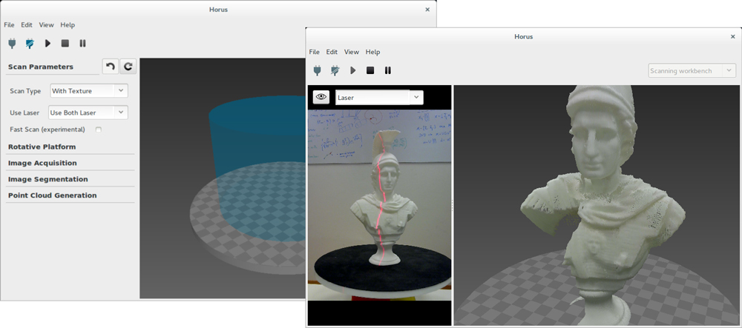Screen dimensions: 742x328
Task: Click undo arrow in Scan Parameters
Action: 111,67
